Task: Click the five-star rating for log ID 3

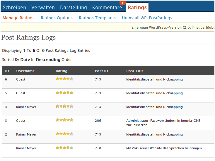Action: click(64, 120)
